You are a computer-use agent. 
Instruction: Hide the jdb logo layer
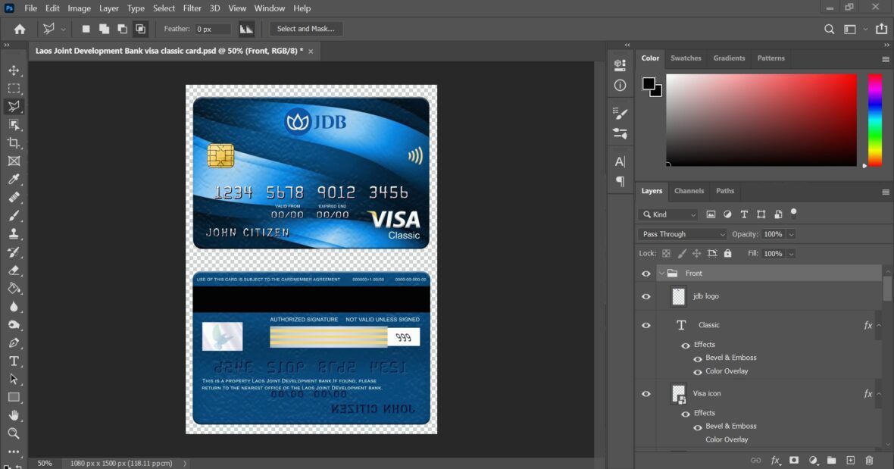(646, 296)
